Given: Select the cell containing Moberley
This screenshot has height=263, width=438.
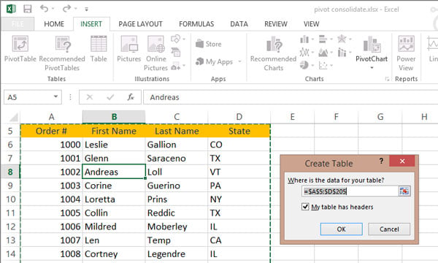Looking at the screenshot, I should [x=177, y=226].
